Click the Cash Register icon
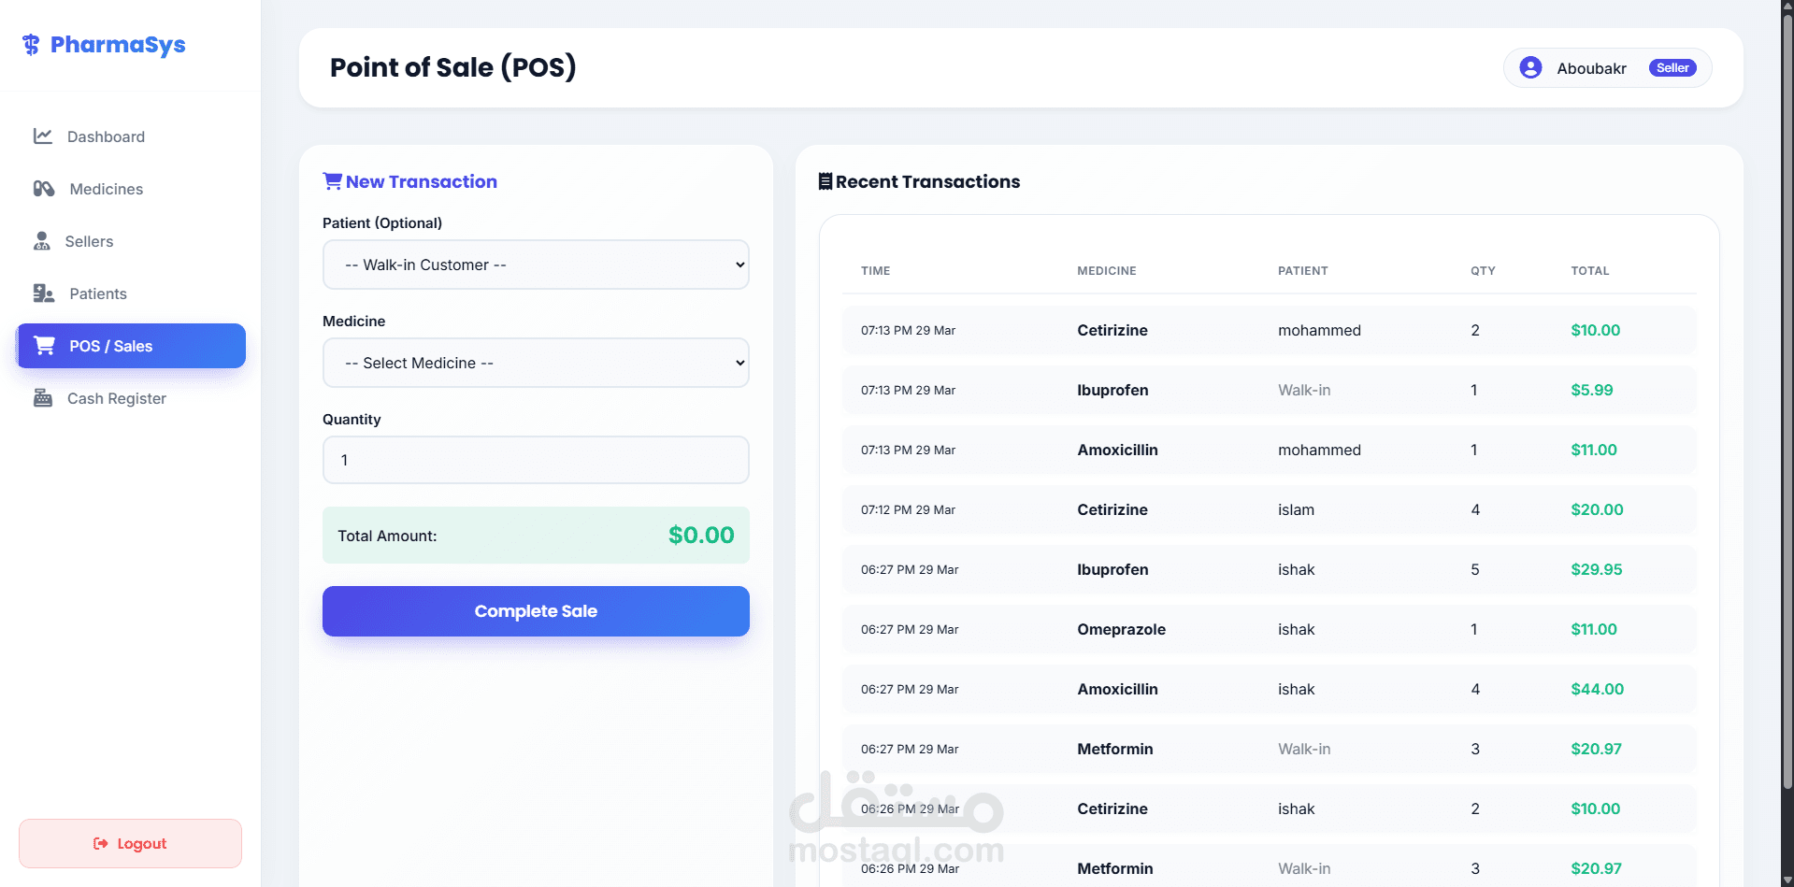1794x887 pixels. click(43, 398)
